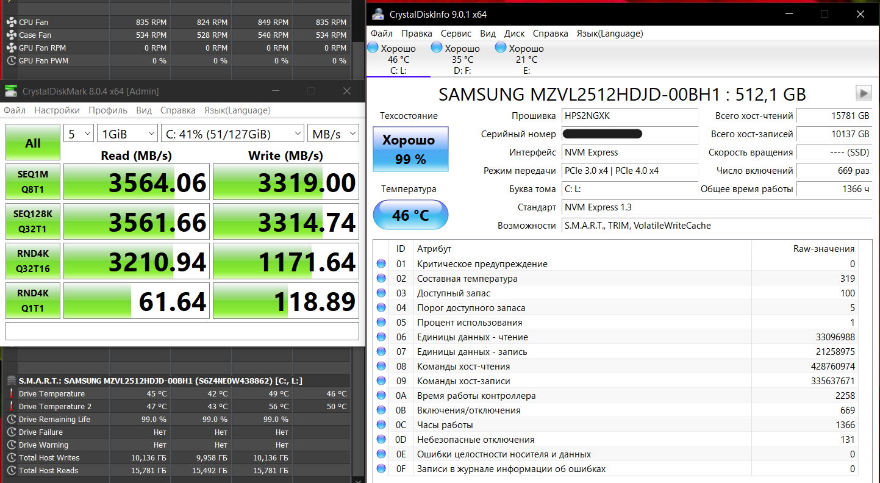Click the 1171.64 write result
The image size is (880, 483).
286,261
